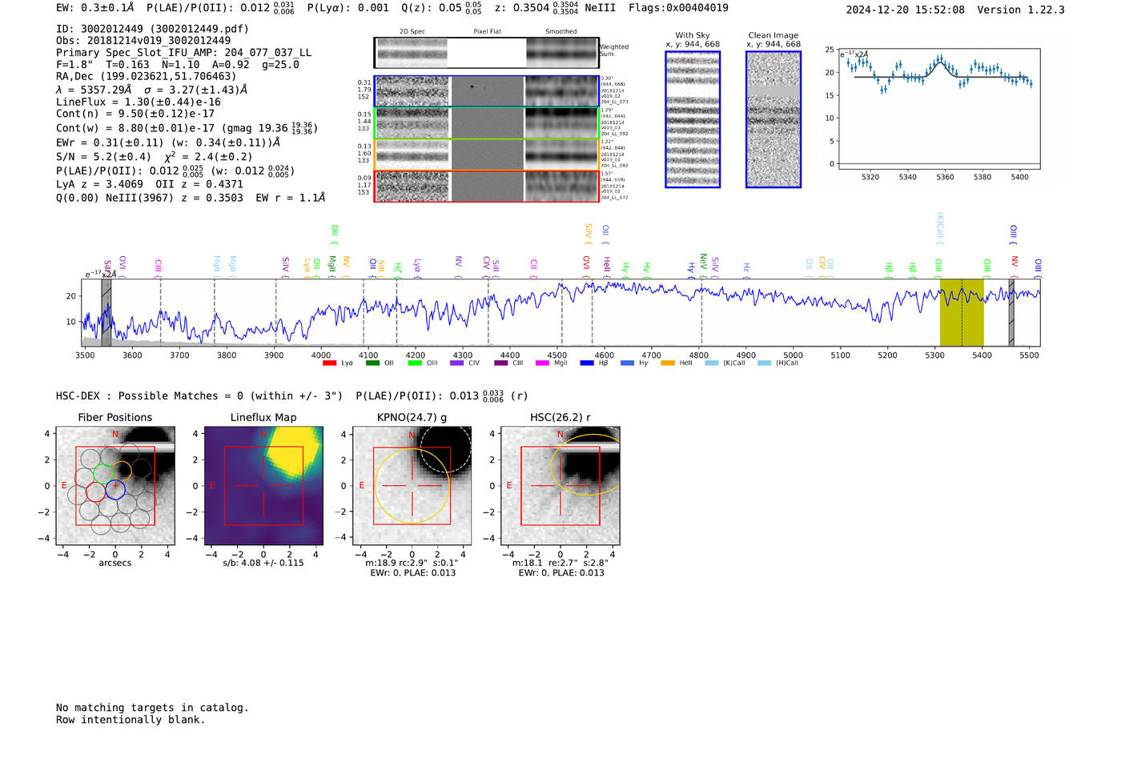Click the yellow ellipse in HSC r cutout
The image size is (1121, 763).
[586, 464]
